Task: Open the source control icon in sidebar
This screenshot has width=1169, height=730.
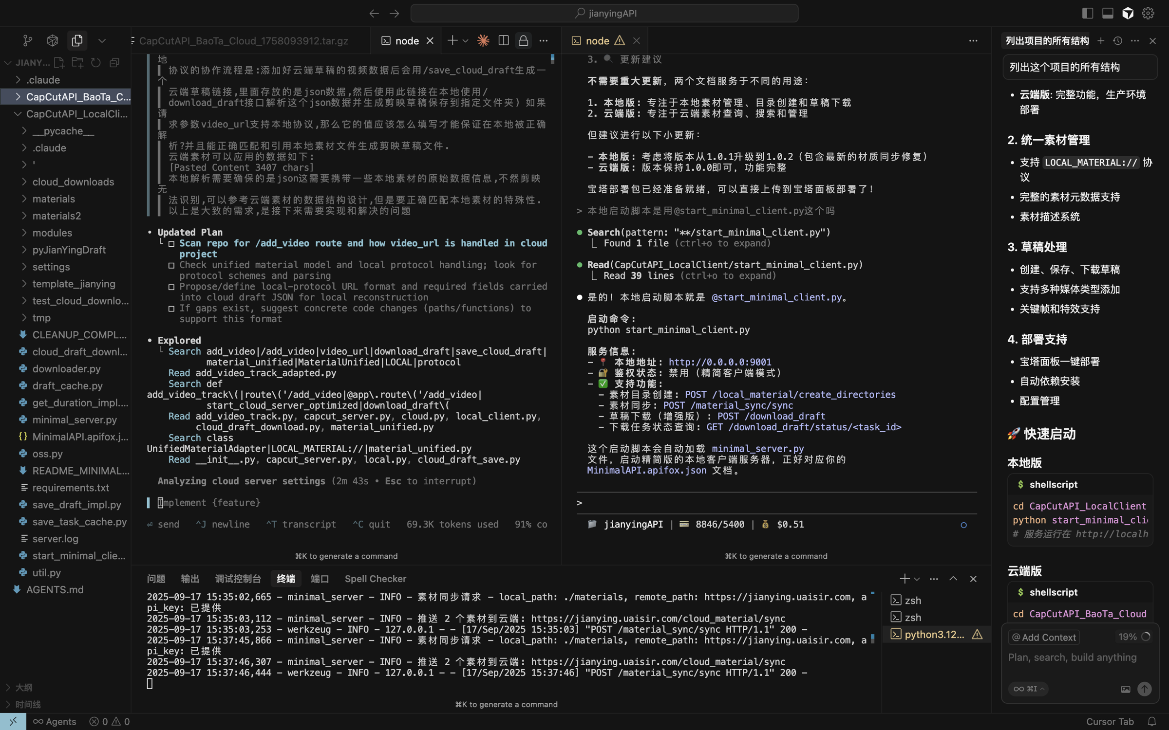Action: (x=28, y=40)
